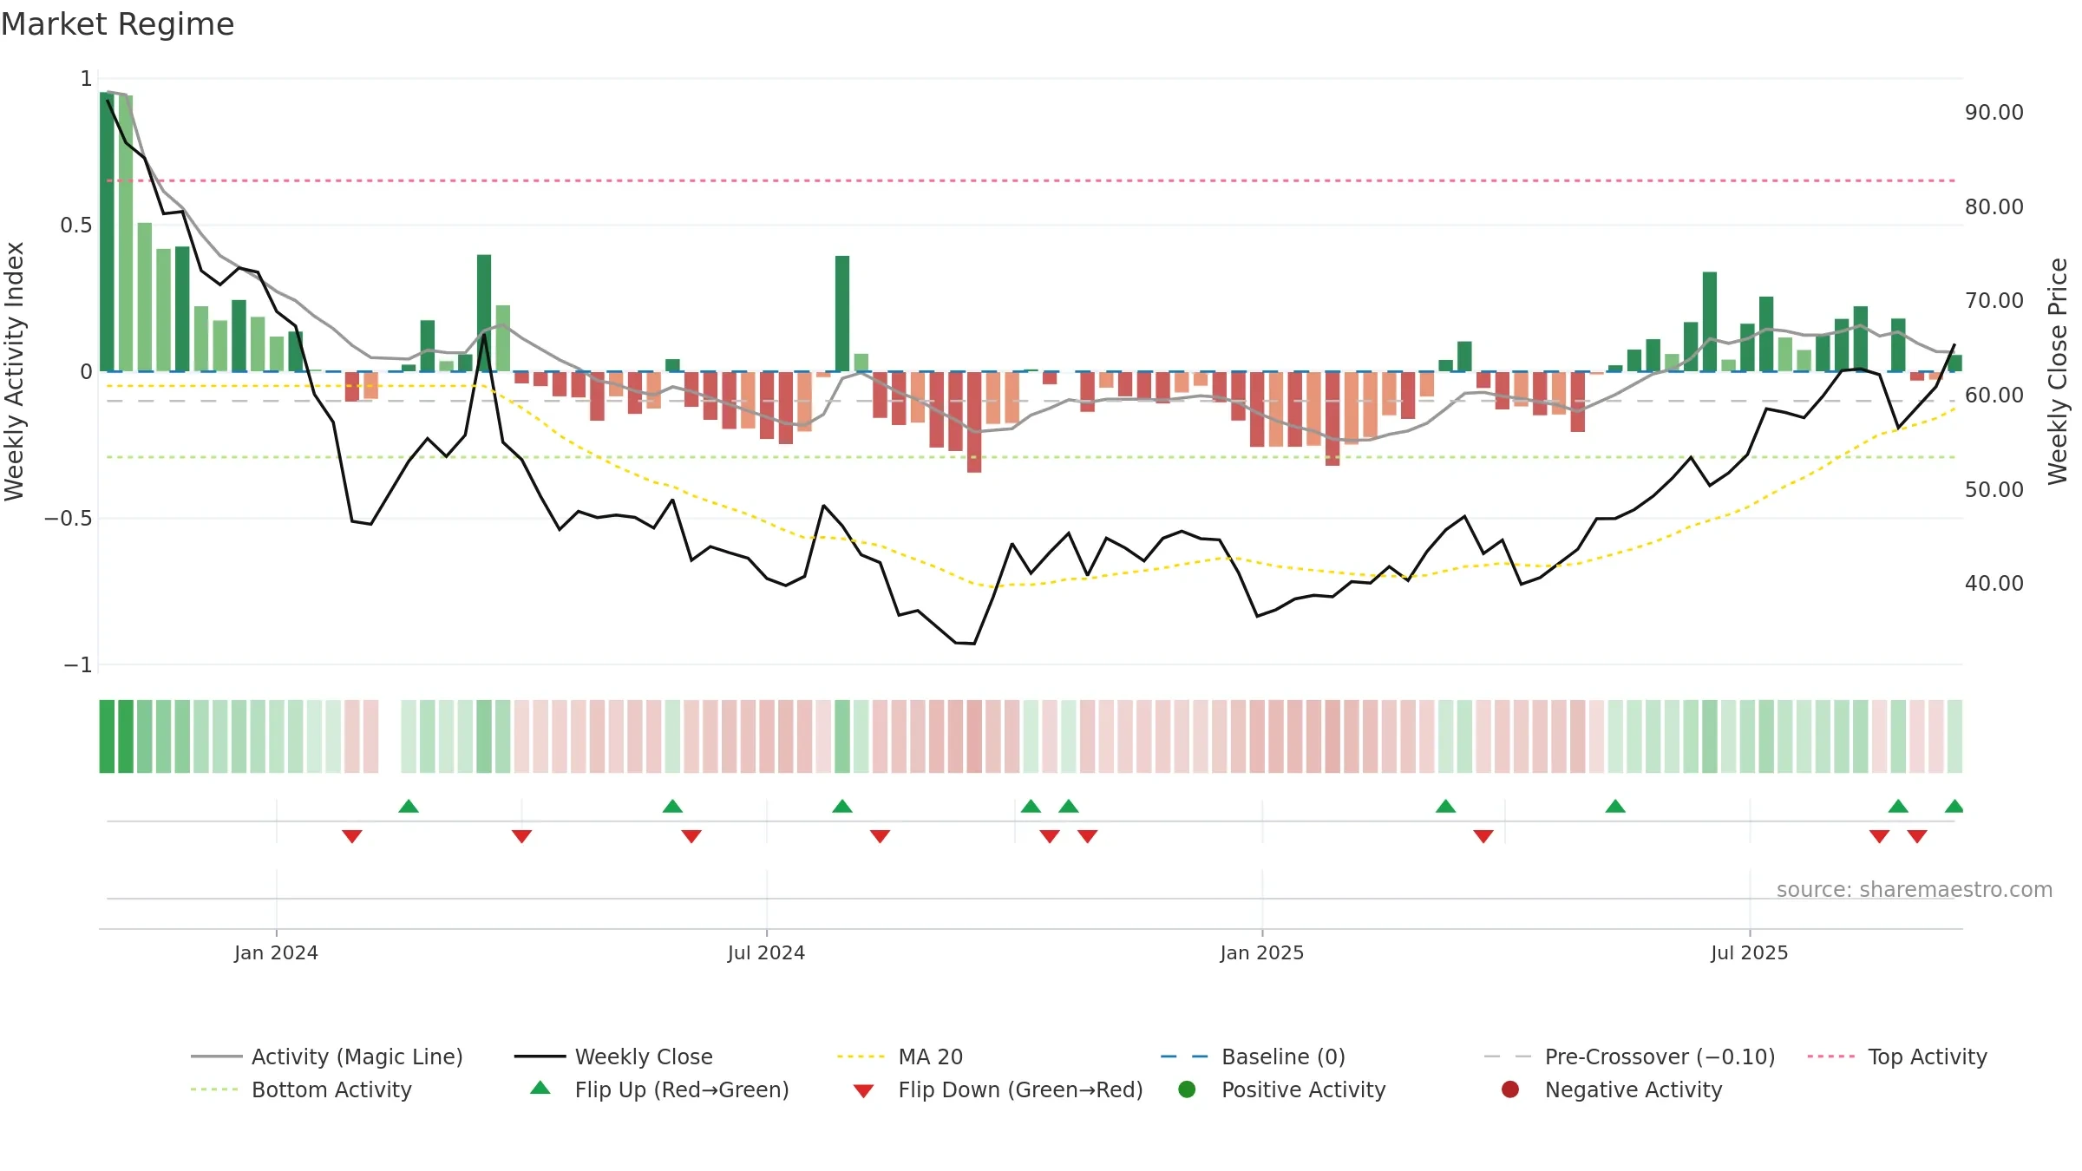Click the Jul 2025 x-axis label
The image size is (2082, 1171).
click(x=1749, y=952)
